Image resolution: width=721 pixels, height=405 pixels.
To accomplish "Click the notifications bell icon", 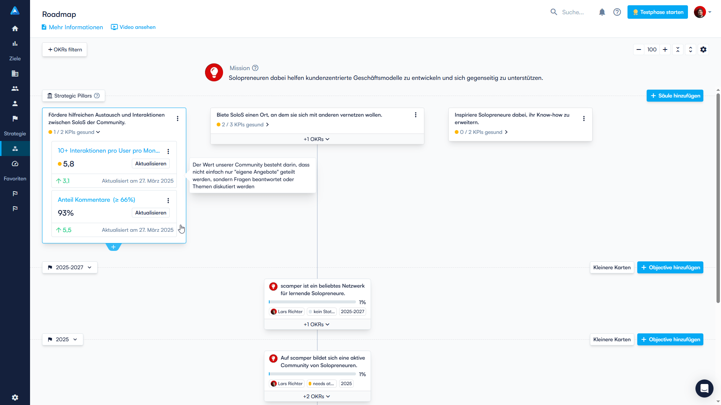I will point(602,12).
